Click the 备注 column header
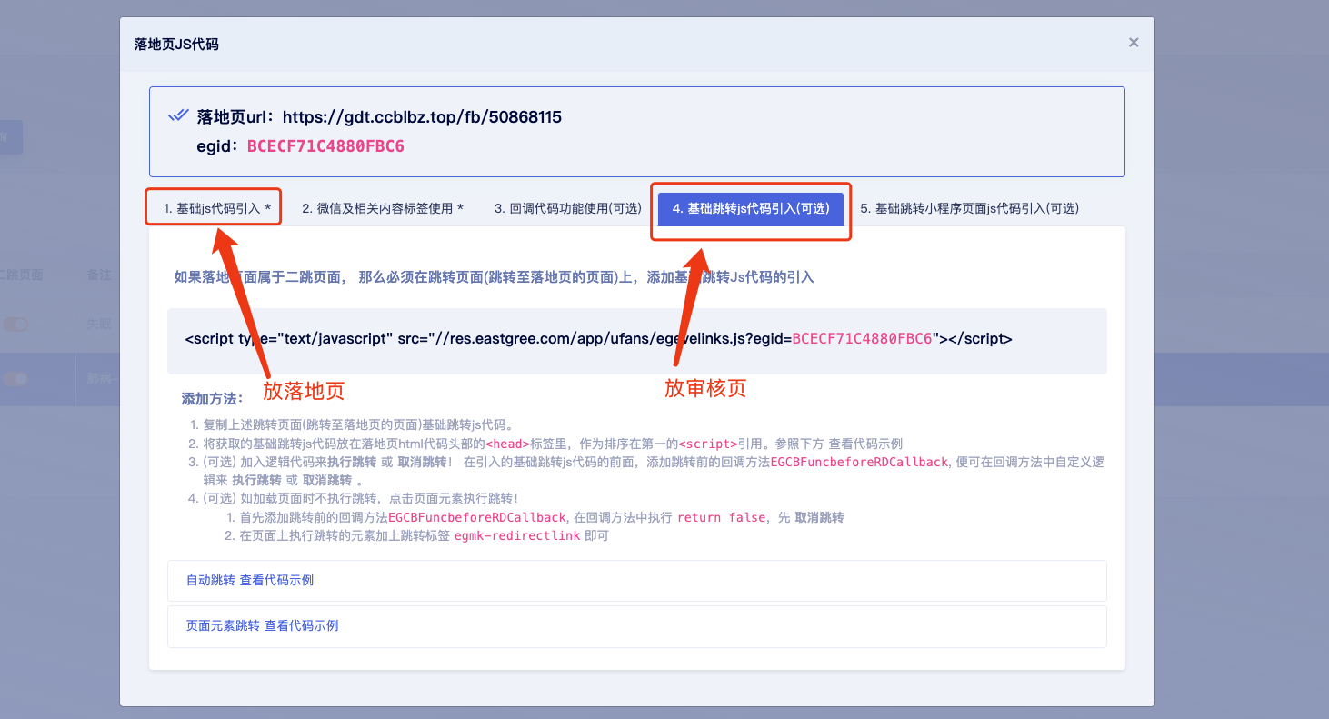The height and width of the screenshot is (719, 1329). (x=99, y=275)
